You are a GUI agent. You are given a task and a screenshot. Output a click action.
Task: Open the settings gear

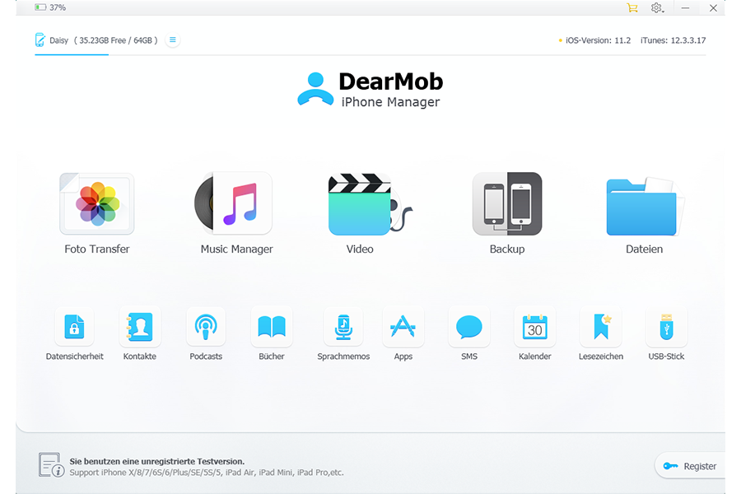[657, 7]
